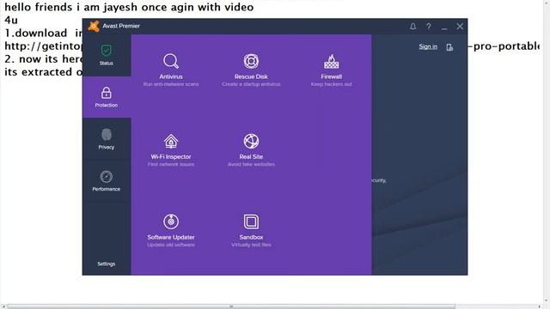Click 'Virtually test files' subtitle text
The width and height of the screenshot is (550, 309).
pos(251,245)
